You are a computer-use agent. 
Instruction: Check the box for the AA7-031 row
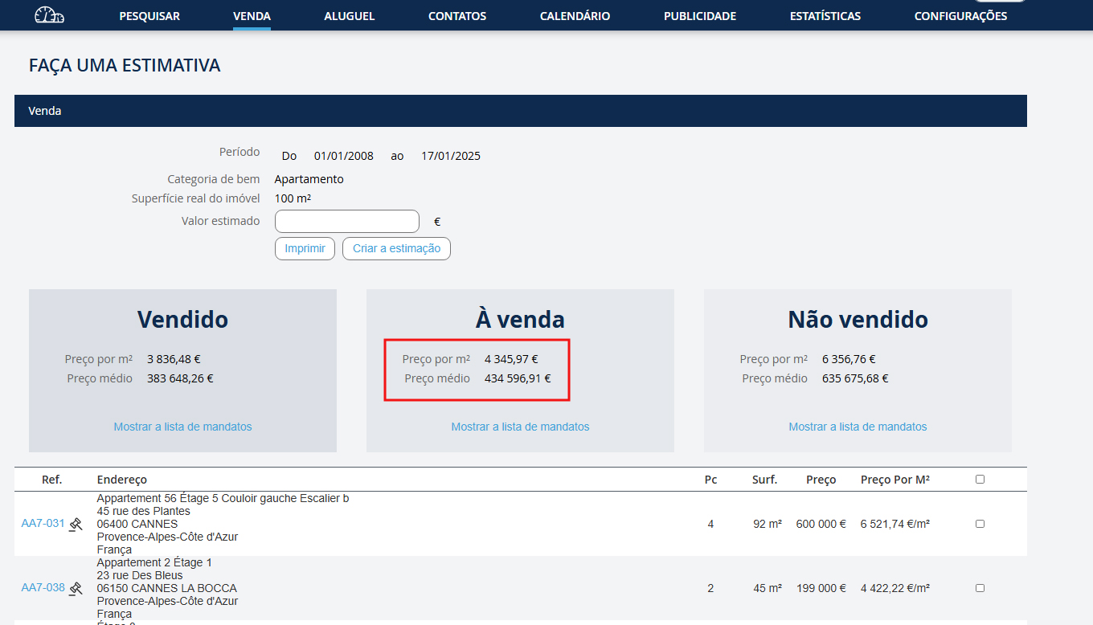coord(980,524)
